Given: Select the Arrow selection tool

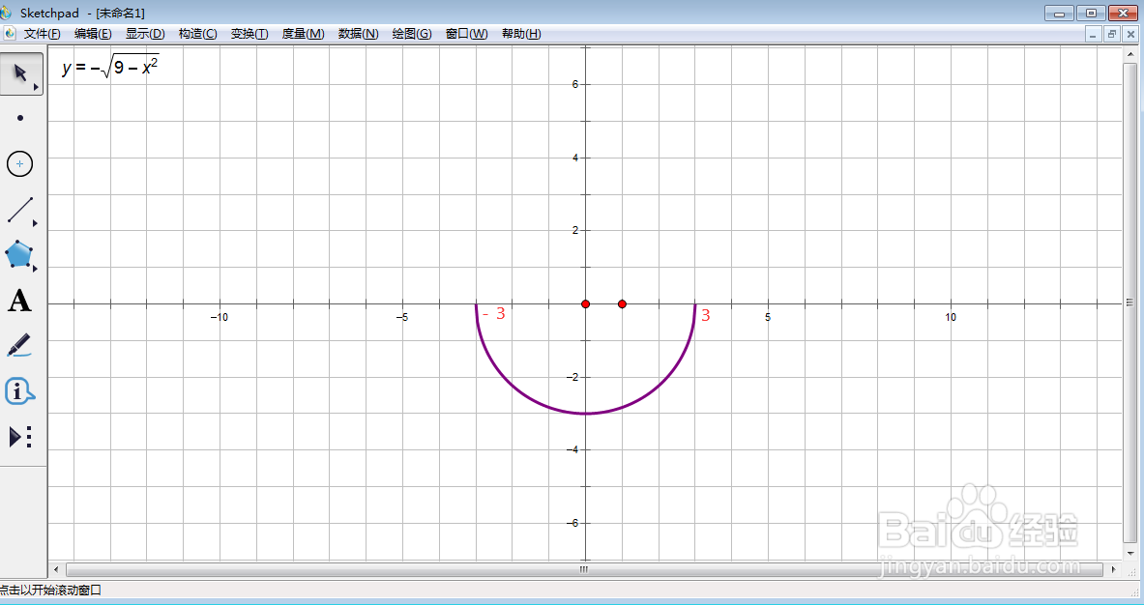Looking at the screenshot, I should pos(21,72).
